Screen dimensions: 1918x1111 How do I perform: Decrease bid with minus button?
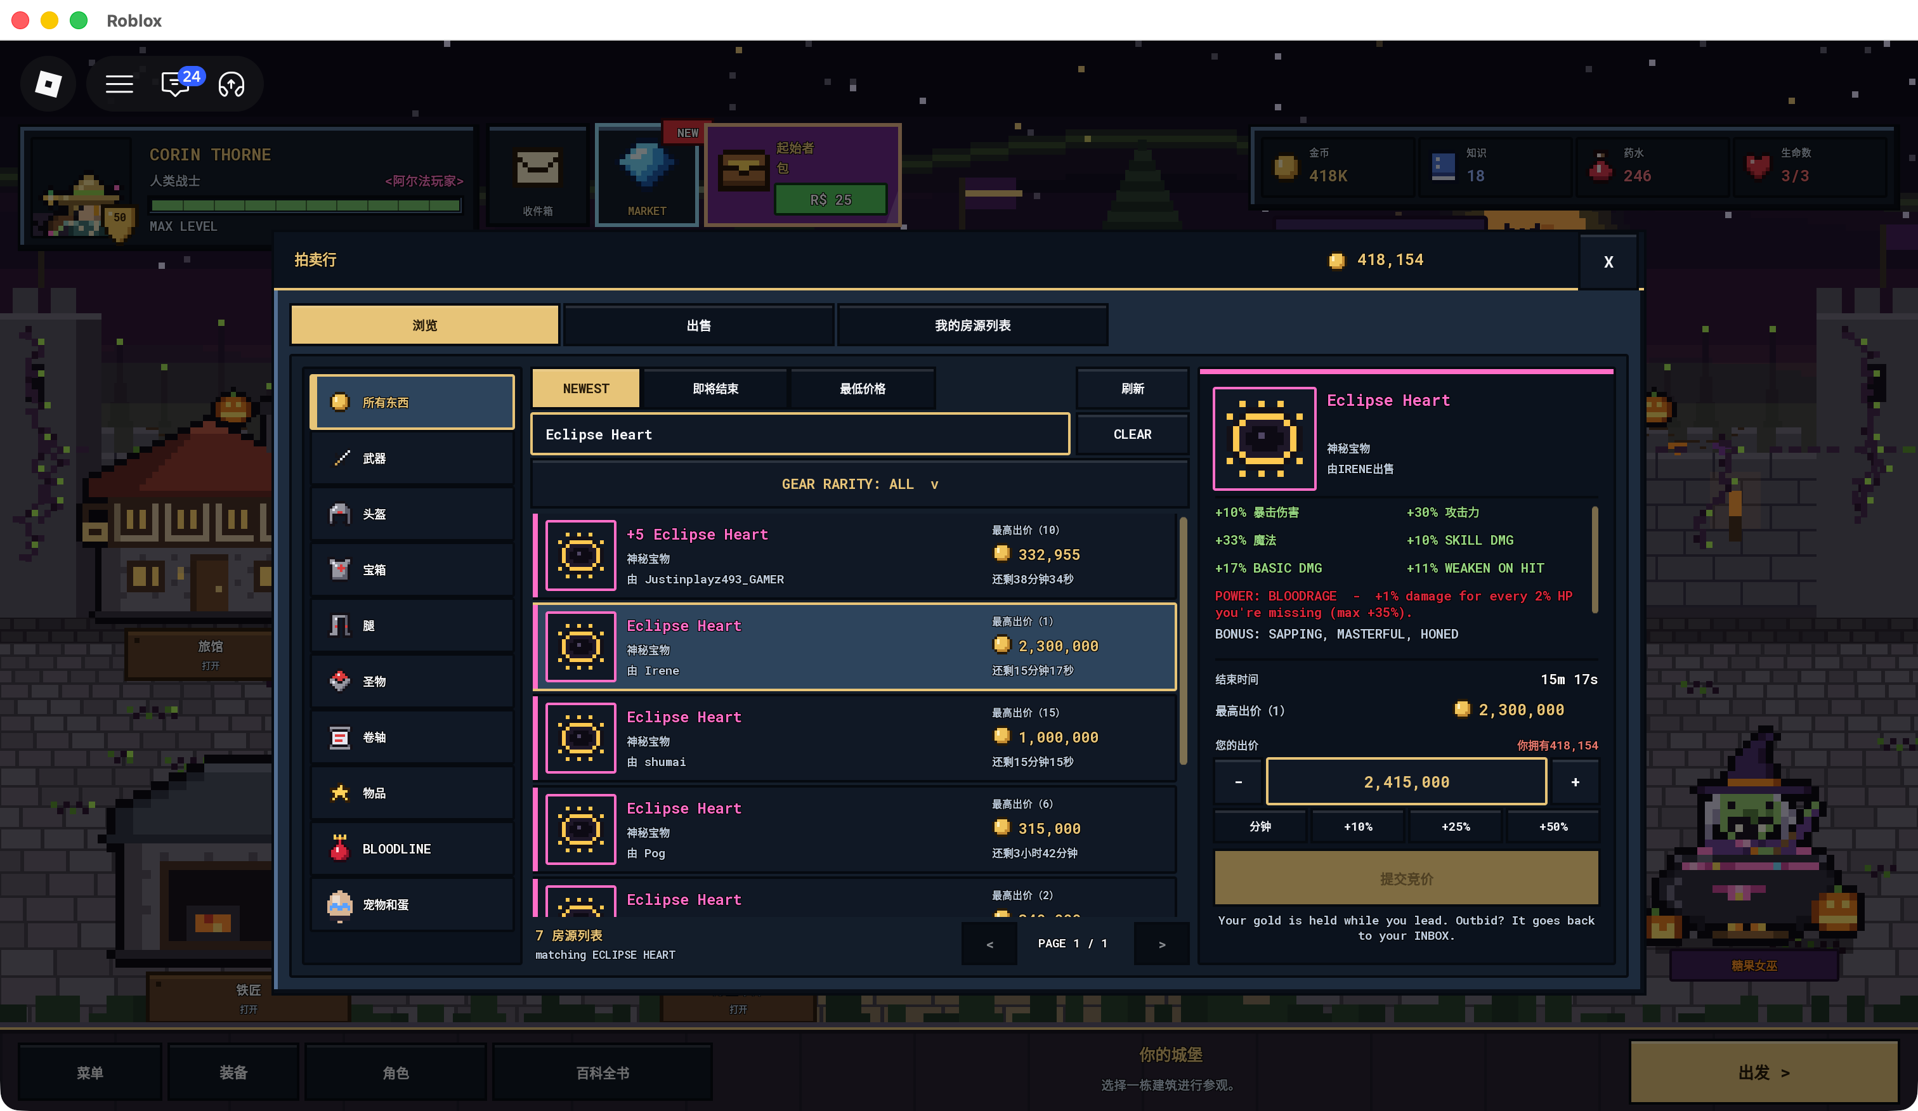tap(1238, 781)
